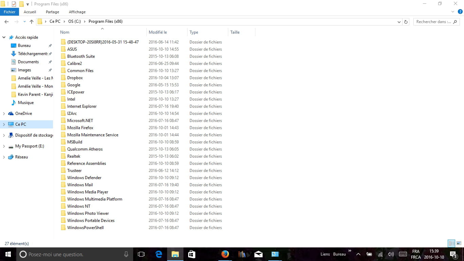Expand the ribbon with the chevron

(452, 12)
